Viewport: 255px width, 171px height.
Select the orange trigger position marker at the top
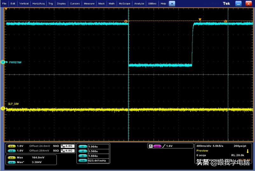[200, 20]
